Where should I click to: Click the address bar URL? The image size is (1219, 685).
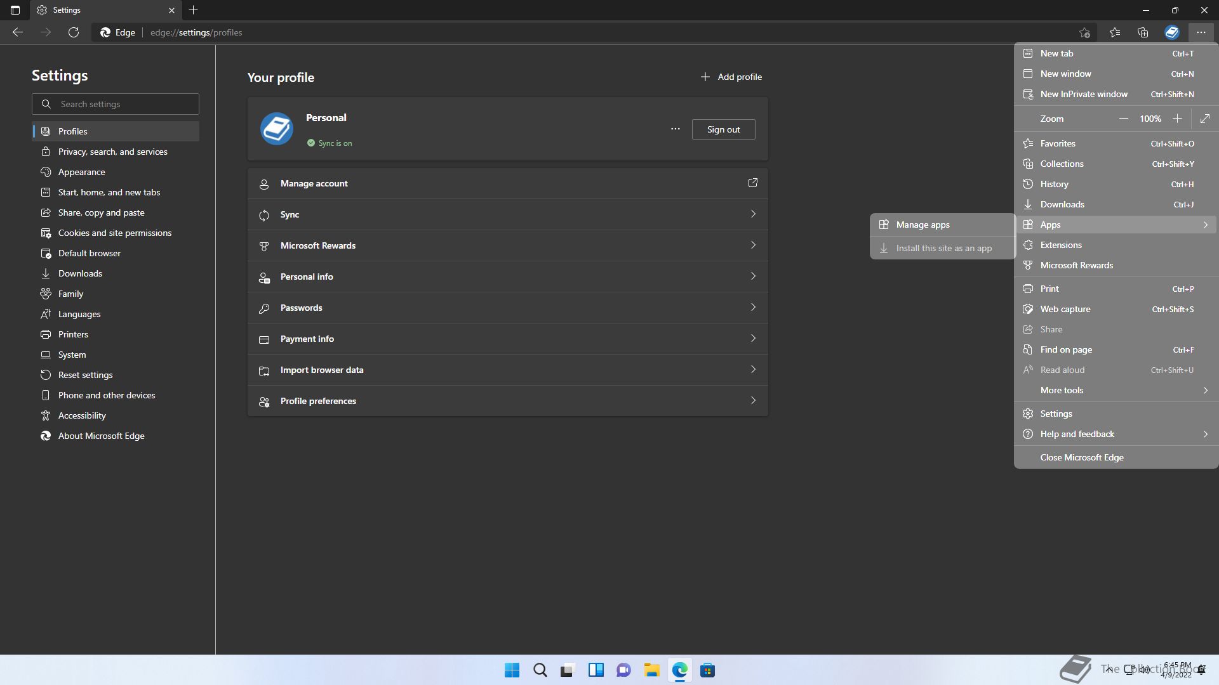point(196,32)
